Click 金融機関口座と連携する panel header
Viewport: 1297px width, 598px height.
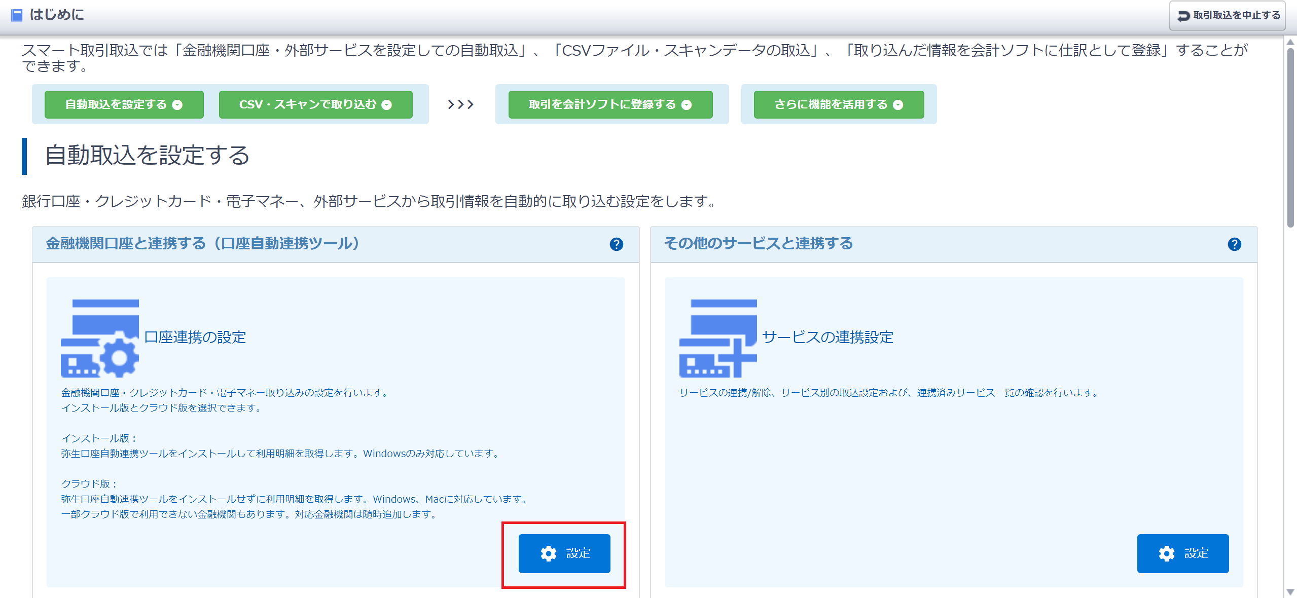[x=336, y=244]
